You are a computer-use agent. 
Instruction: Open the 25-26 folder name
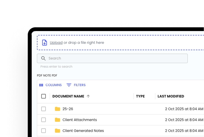pyautogui.click(x=68, y=109)
